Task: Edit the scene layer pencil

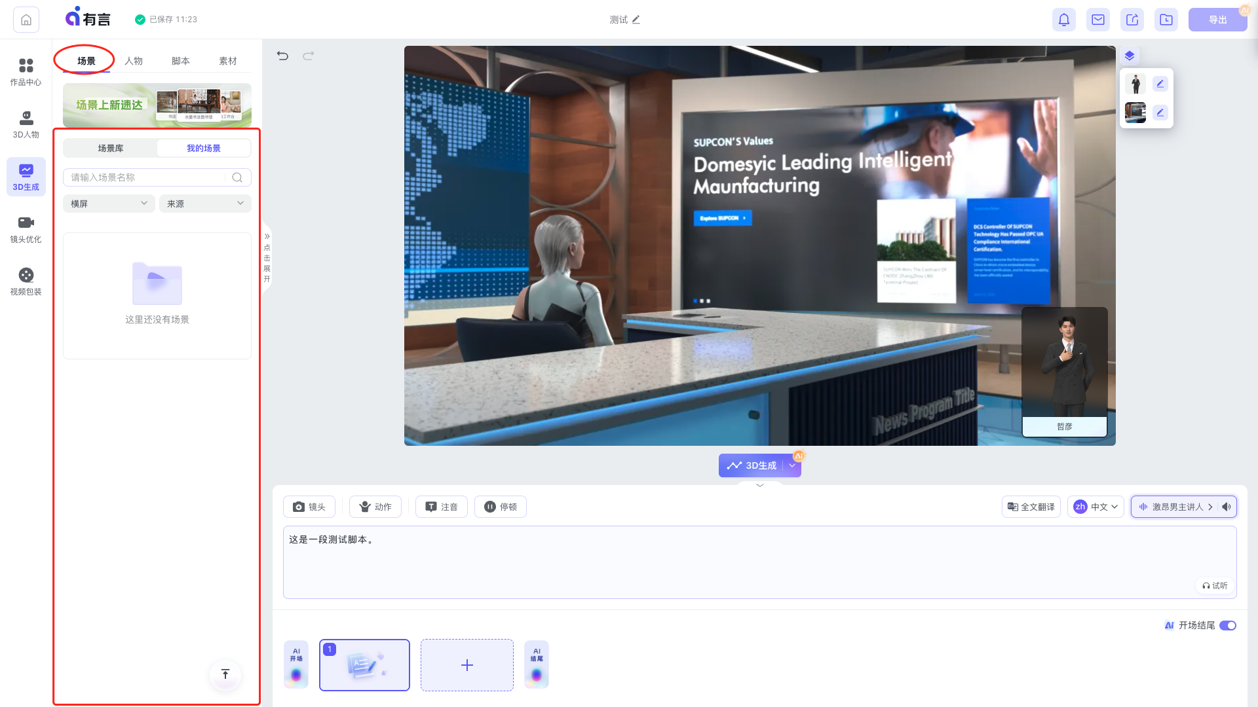Action: point(1160,113)
